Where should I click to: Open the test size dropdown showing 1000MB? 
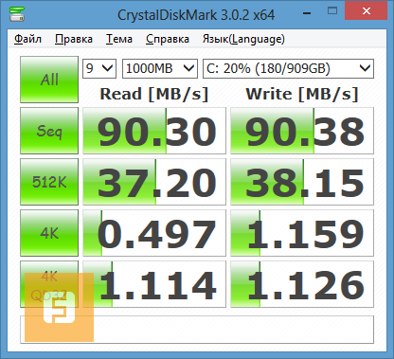click(160, 68)
